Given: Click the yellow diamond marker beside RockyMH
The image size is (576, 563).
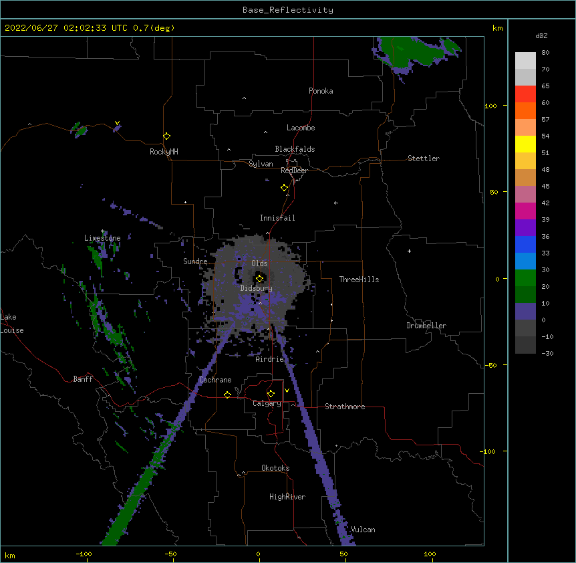Looking at the screenshot, I should pos(166,136).
